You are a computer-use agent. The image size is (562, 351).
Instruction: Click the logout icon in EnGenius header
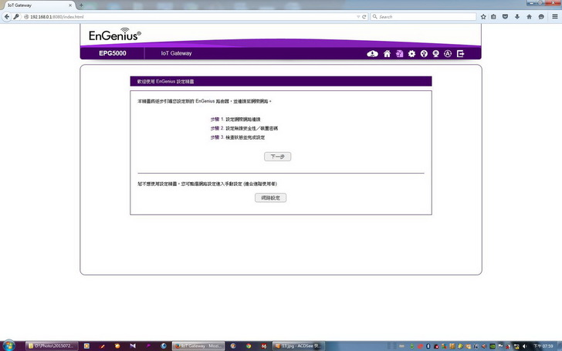click(461, 54)
